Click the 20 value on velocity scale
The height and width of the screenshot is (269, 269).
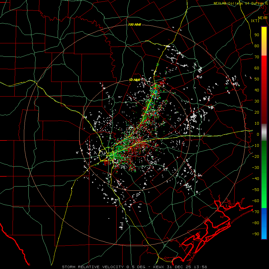(257, 112)
